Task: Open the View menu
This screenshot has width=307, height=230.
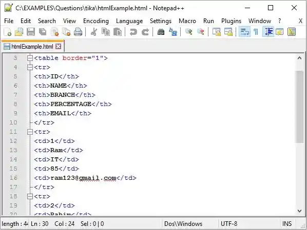Action: coord(69,21)
